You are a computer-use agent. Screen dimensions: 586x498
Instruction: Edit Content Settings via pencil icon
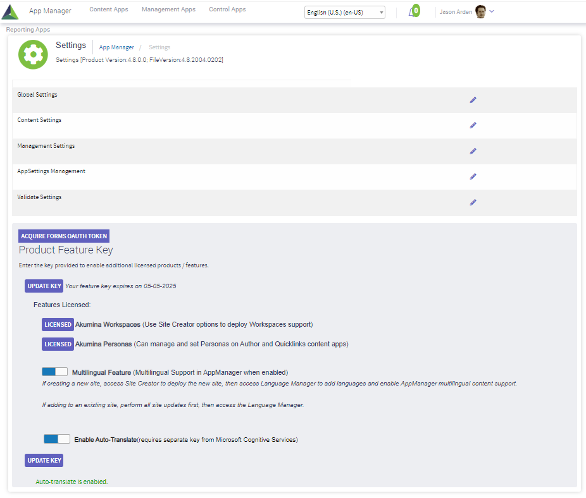473,125
